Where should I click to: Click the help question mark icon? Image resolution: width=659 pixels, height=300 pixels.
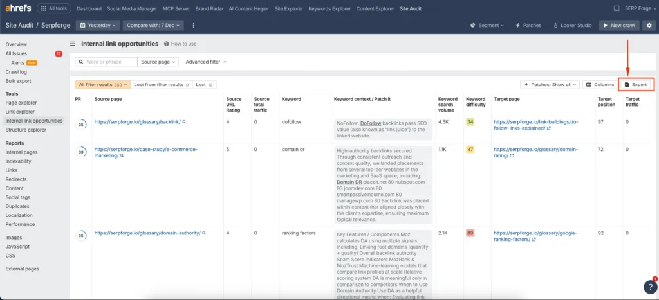pos(649,287)
